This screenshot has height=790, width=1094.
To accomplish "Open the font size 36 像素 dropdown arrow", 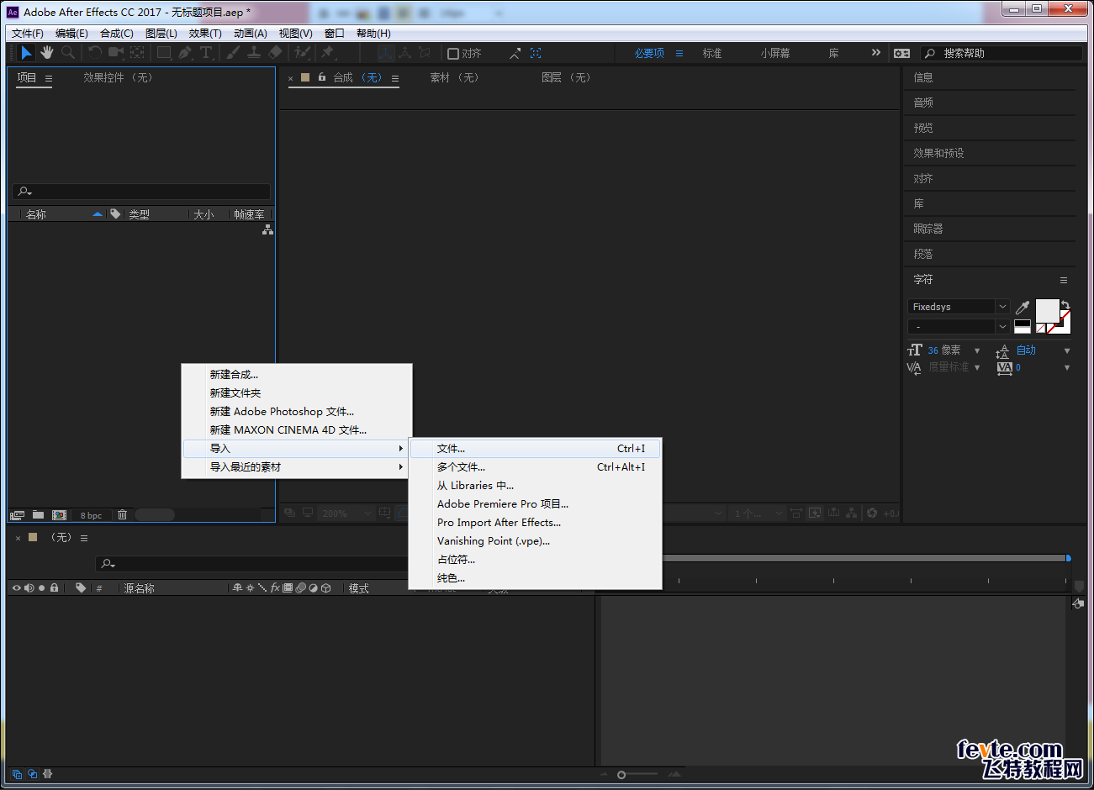I will coord(977,350).
